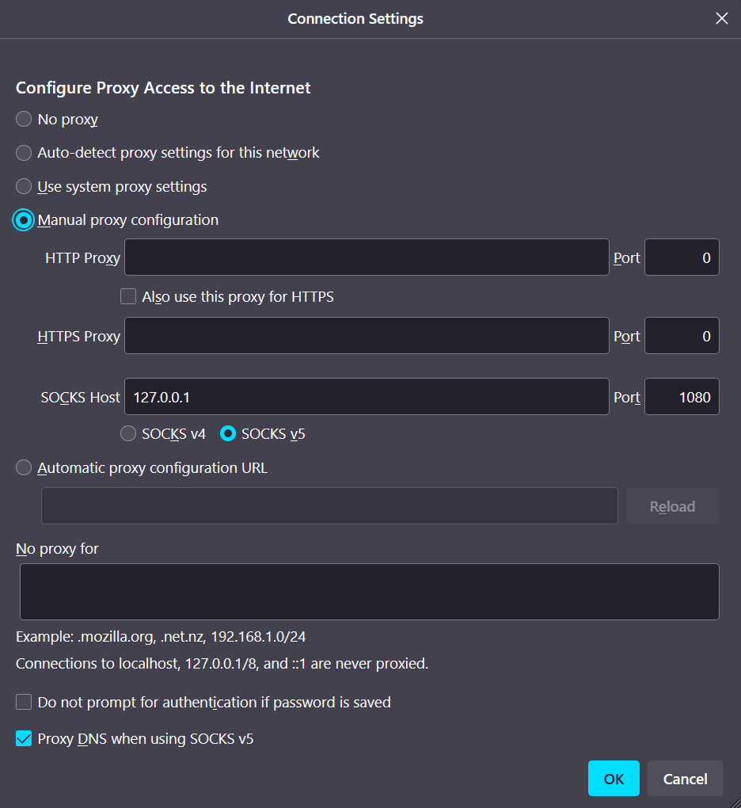This screenshot has width=741, height=808.
Task: Click the HTTP Proxy port field
Action: coord(681,257)
